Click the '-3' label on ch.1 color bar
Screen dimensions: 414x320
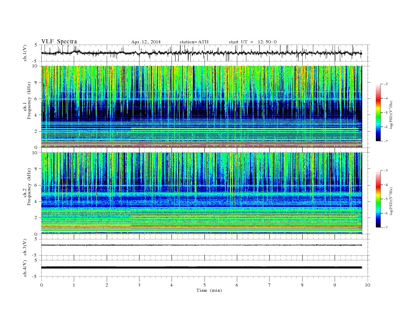coord(385,84)
